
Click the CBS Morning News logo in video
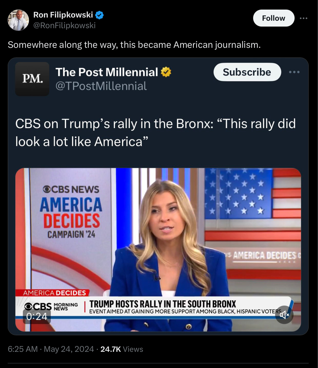pyautogui.click(x=51, y=306)
